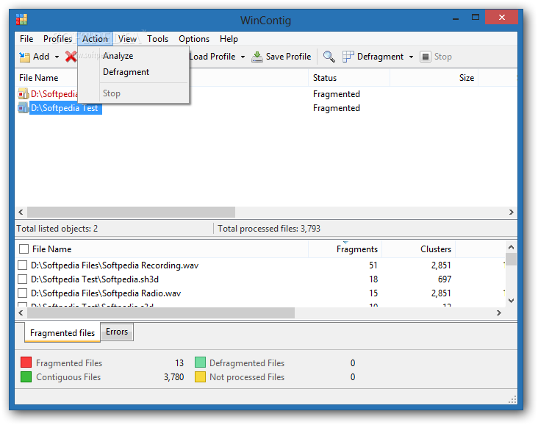Open the Tools menu

(157, 39)
